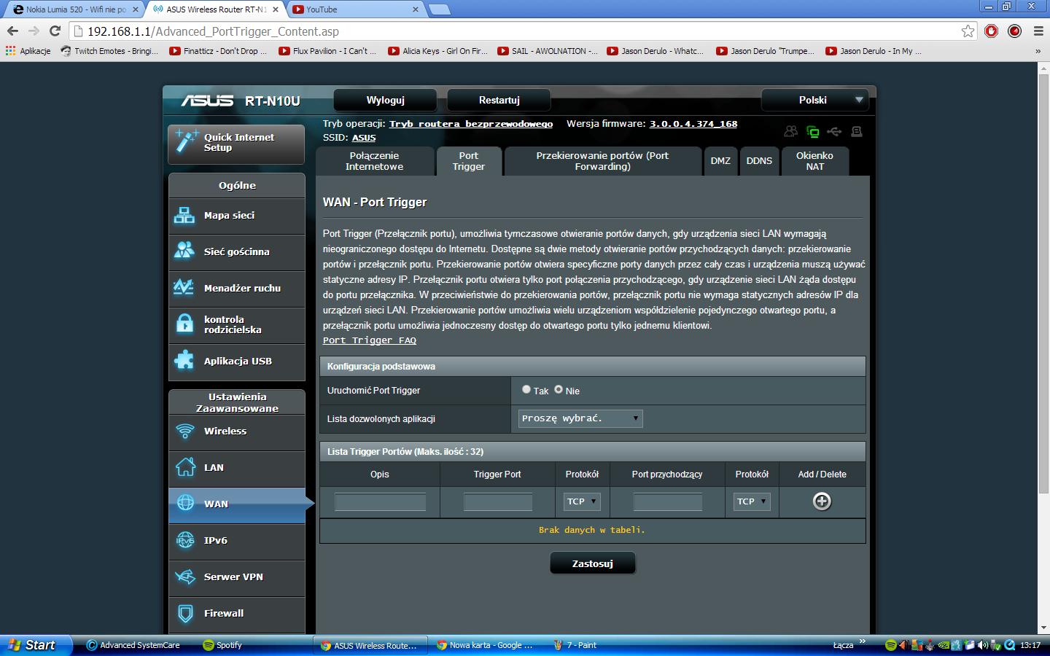Click the SSID ASUS link

[364, 138]
